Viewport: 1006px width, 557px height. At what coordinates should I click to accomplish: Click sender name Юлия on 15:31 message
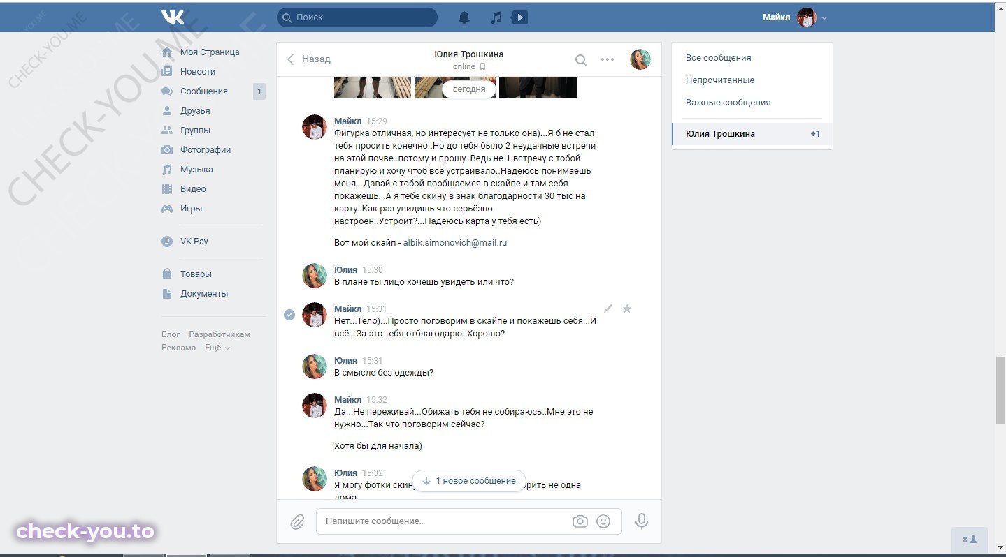click(345, 361)
